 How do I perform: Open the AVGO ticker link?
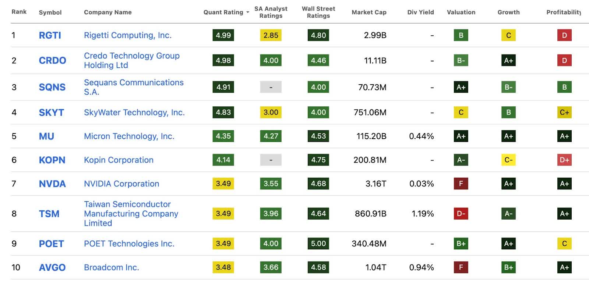point(52,267)
